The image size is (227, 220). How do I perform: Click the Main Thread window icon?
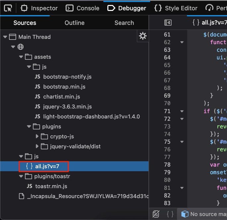(13, 37)
